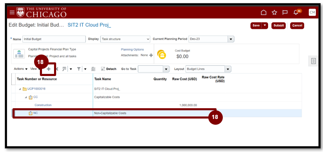Click the export to spreadsheet icon
The width and height of the screenshot is (323, 152).
coord(93,69)
